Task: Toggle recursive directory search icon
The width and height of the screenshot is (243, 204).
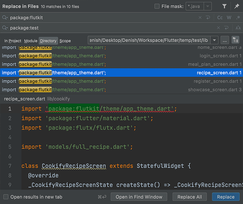Action: point(235,40)
